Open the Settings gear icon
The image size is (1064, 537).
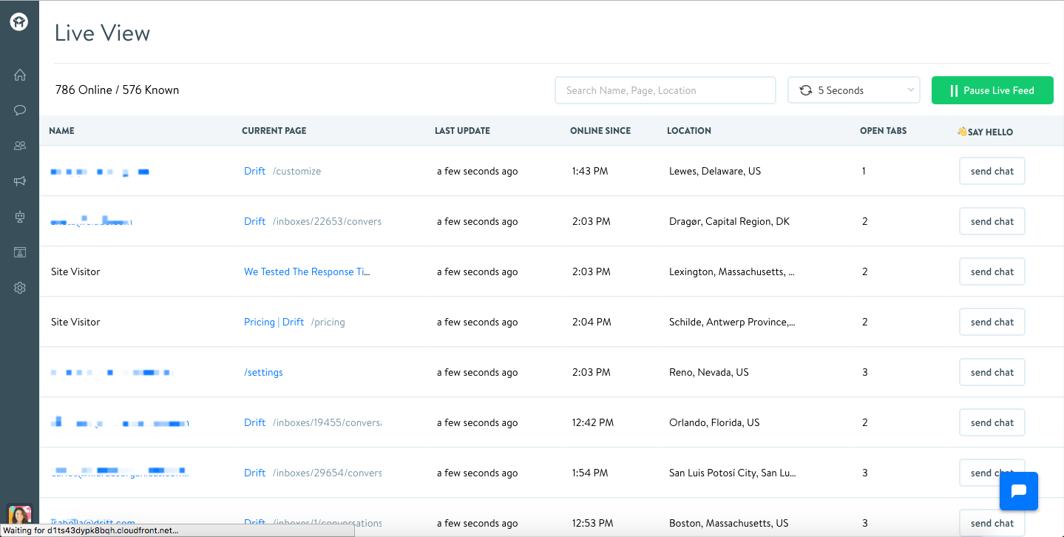point(20,288)
